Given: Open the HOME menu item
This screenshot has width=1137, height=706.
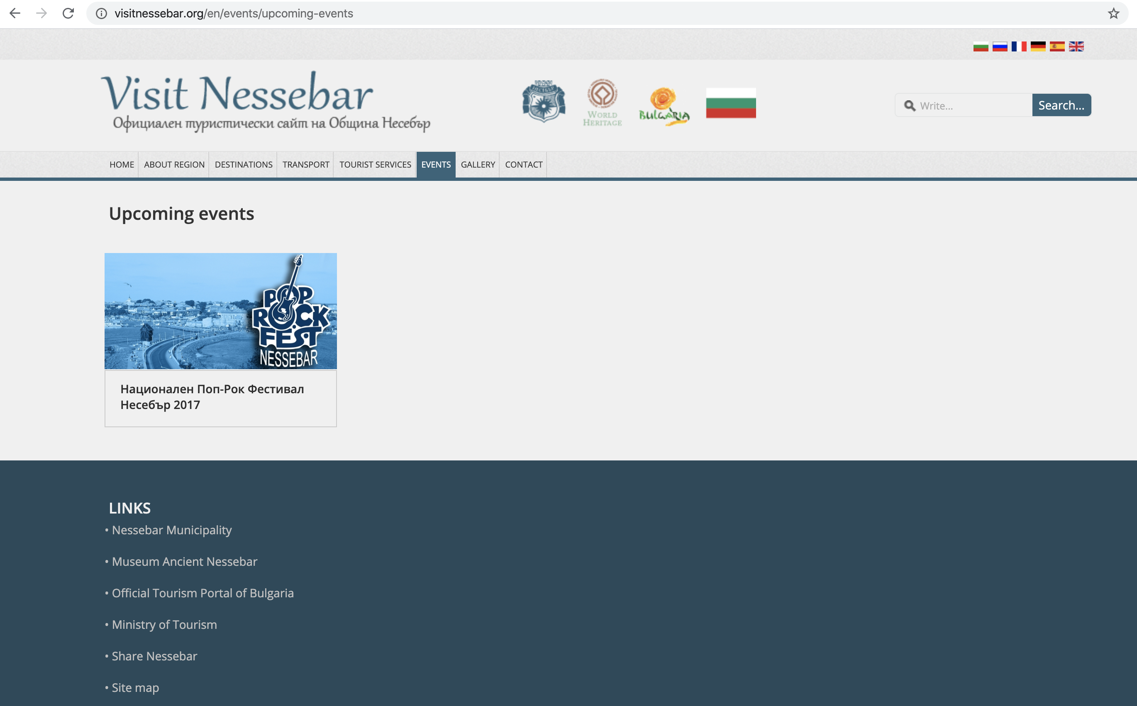Looking at the screenshot, I should (122, 165).
